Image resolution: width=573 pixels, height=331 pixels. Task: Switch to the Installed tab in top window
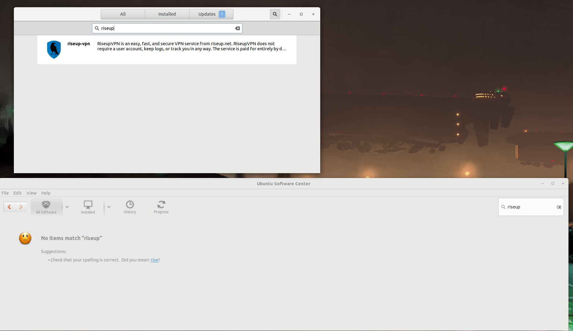click(x=167, y=14)
